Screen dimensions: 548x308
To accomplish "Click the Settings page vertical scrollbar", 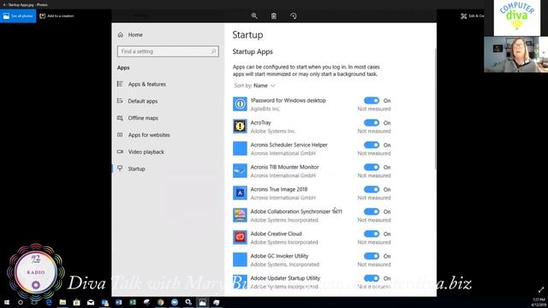I will click(x=435, y=109).
